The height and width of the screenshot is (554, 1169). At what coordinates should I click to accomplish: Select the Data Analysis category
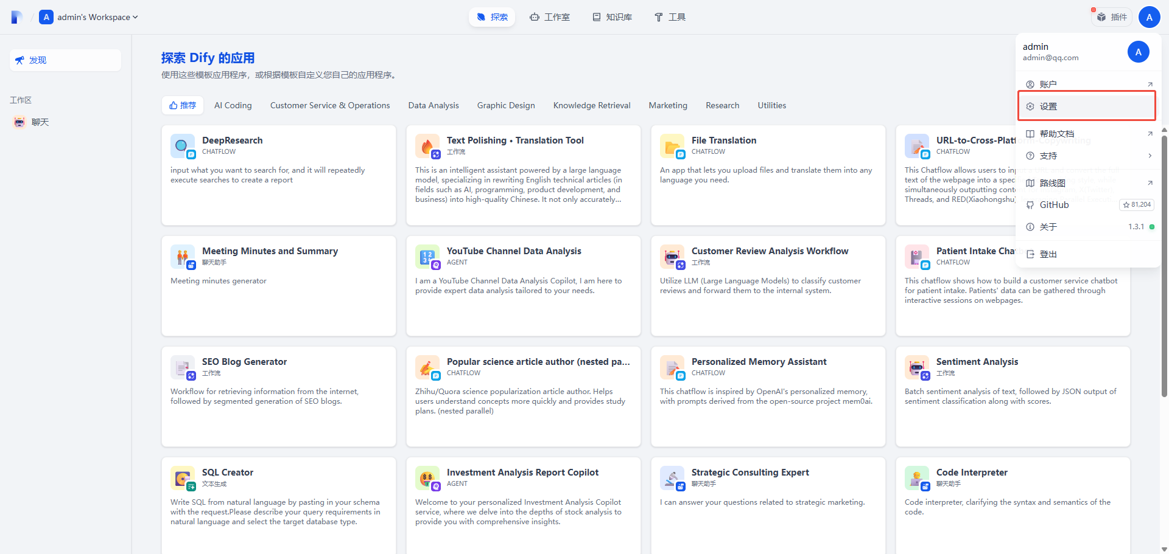coord(434,105)
